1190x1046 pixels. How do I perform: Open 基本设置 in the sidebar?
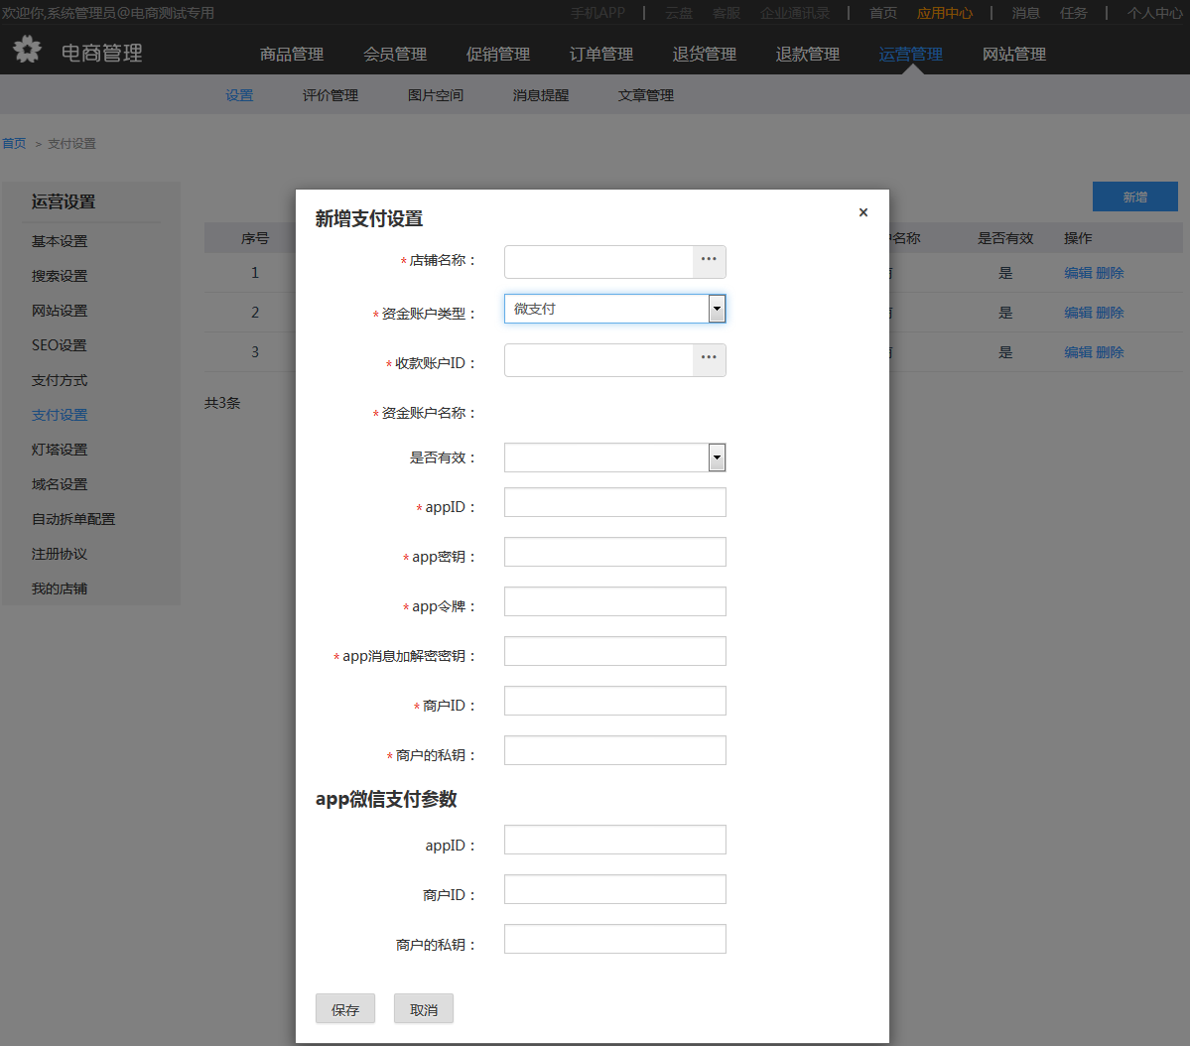60,241
